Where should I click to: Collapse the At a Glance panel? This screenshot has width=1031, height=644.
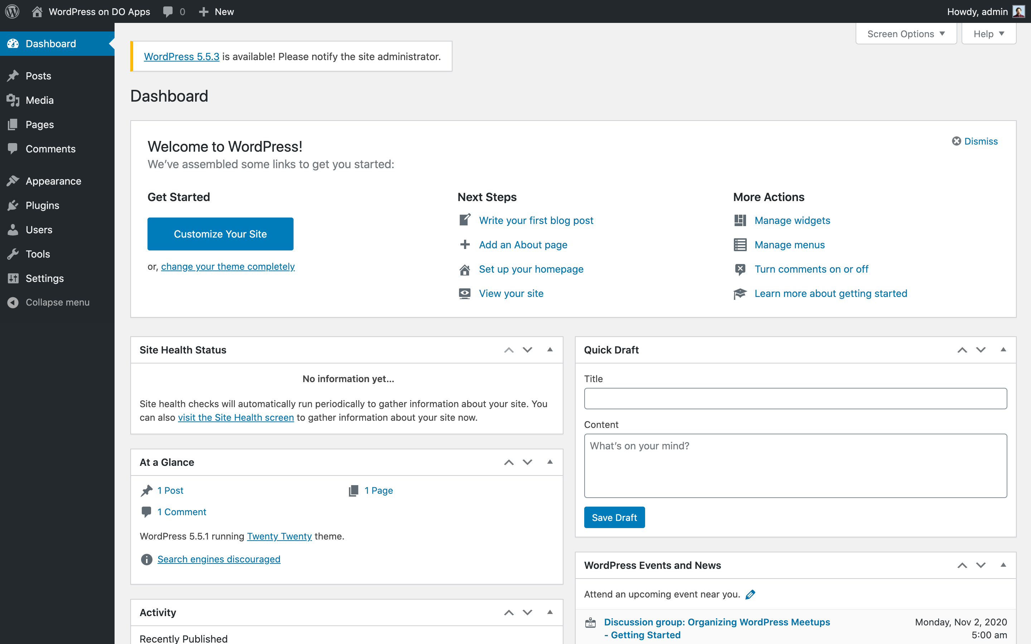click(x=550, y=462)
